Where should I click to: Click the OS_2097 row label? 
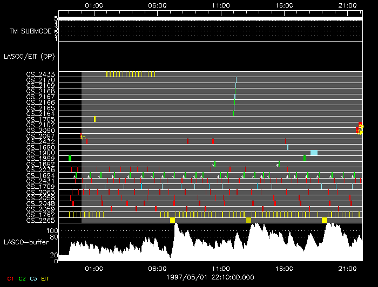[40, 136]
